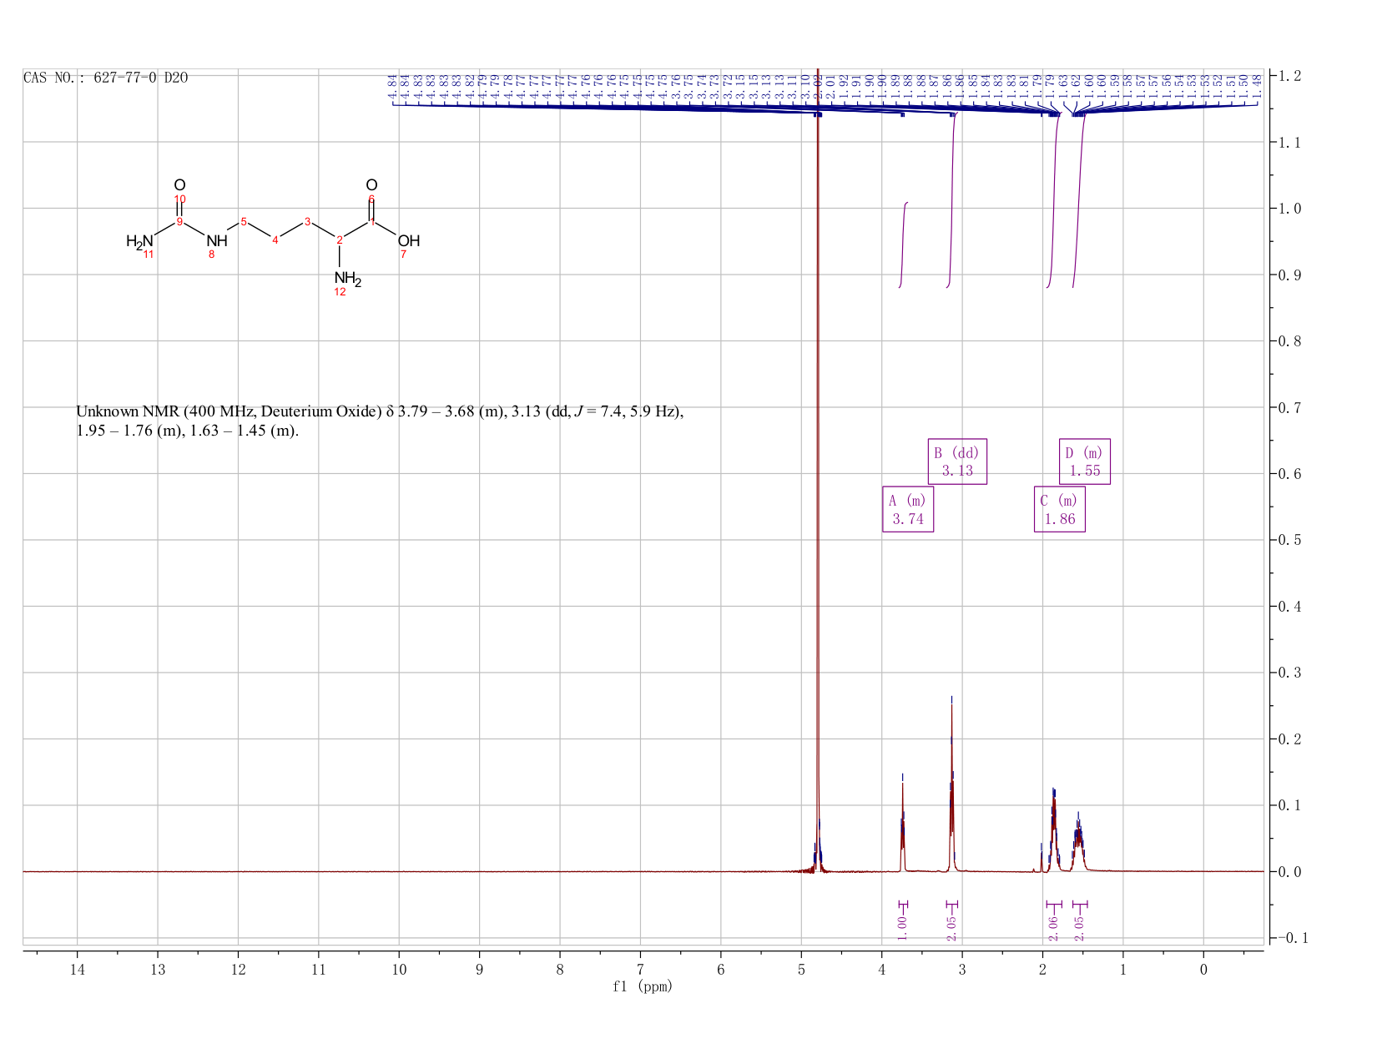This screenshot has width=1377, height=1064.
Task: Click the integral curve above the 3.74 ppm peak
Action: [x=903, y=245]
